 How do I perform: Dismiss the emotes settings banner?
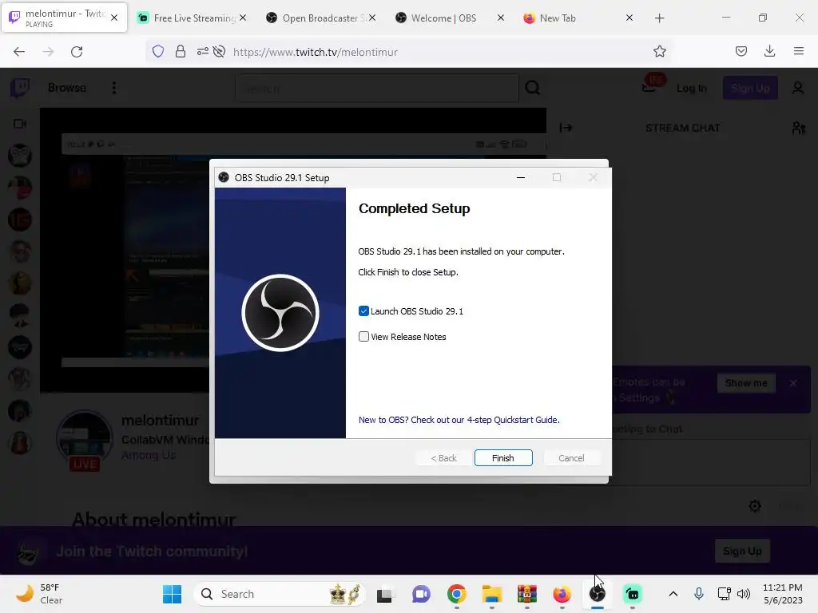coord(793,383)
